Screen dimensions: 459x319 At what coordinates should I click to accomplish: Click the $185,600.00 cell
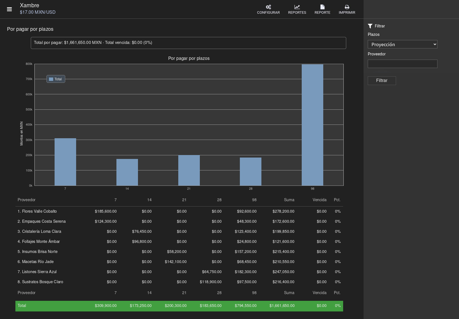click(106, 211)
